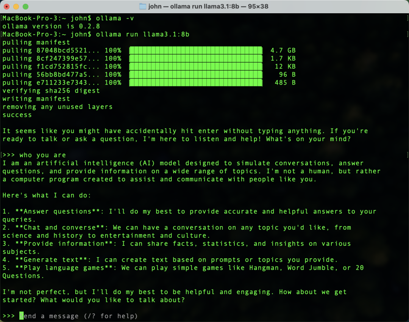Click the progress bar for 8cf247399e57
The width and height of the screenshot is (409, 322).
coord(196,58)
